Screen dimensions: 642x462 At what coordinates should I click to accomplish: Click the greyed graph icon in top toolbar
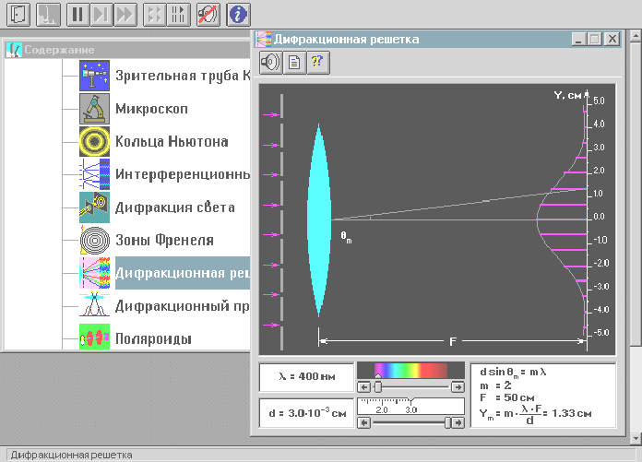[x=48, y=15]
